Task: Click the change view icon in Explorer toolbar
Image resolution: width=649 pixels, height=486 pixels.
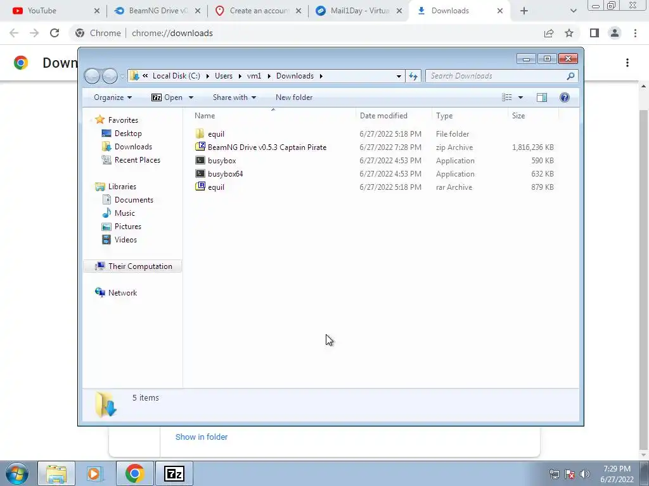Action: [507, 97]
